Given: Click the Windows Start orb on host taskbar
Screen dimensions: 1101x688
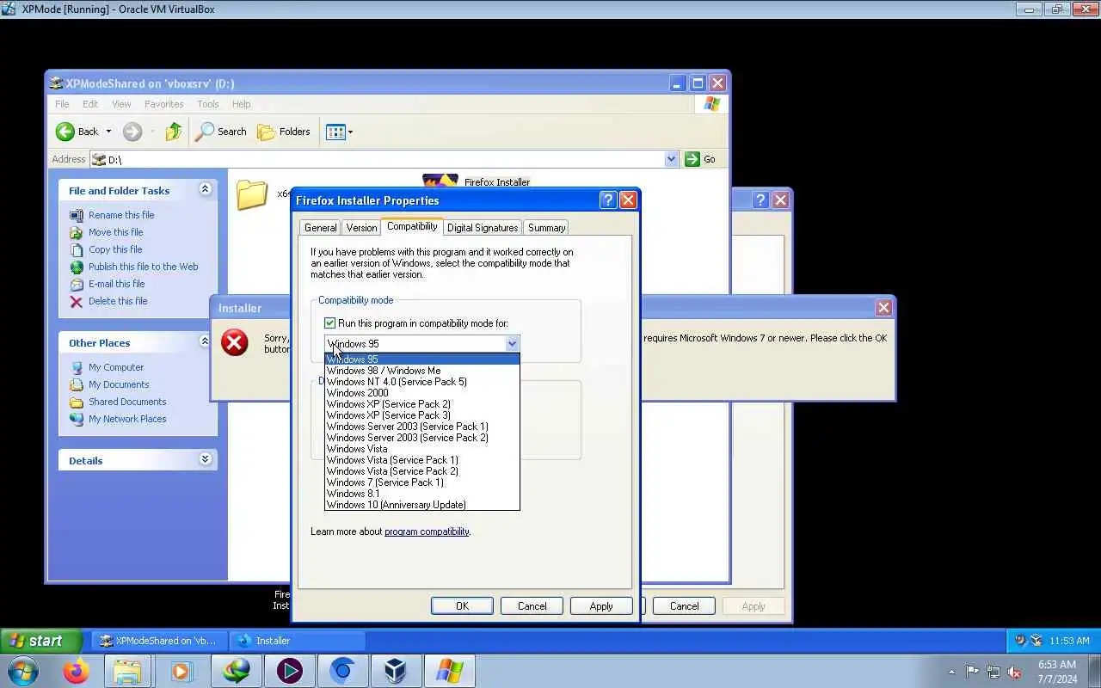Looking at the screenshot, I should (x=23, y=671).
